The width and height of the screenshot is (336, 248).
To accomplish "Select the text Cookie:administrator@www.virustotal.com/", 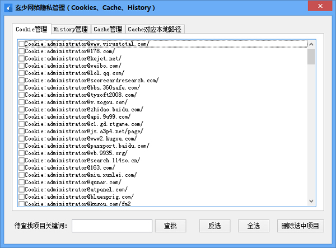I will [87, 44].
